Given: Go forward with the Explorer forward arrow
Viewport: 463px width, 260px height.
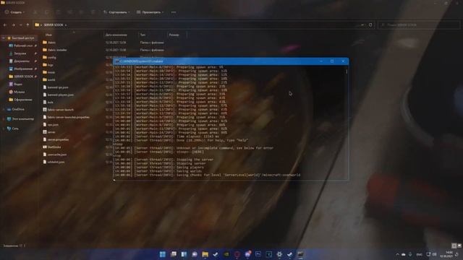Looking at the screenshot, I should tap(13, 25).
